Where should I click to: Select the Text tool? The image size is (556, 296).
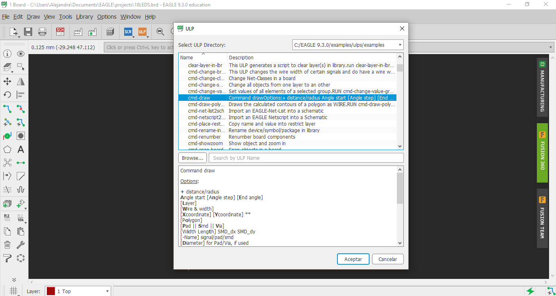pyautogui.click(x=20, y=149)
